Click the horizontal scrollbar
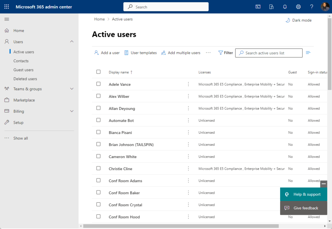The height and width of the screenshot is (229, 332). [x=181, y=226]
